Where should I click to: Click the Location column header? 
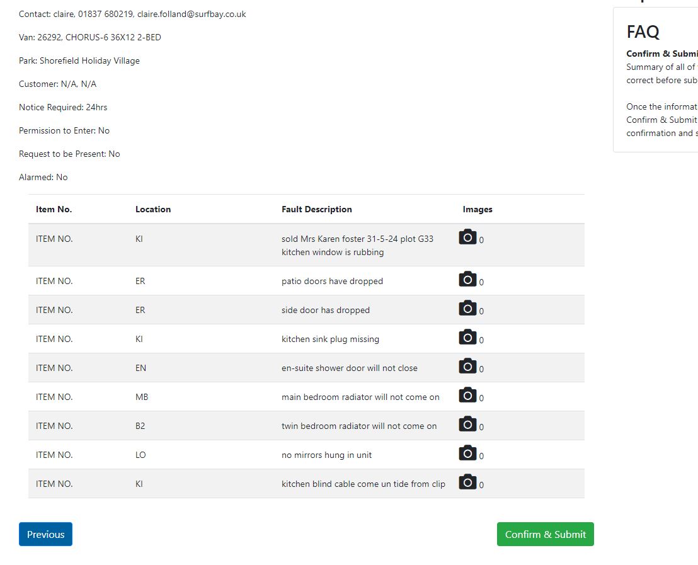(153, 209)
